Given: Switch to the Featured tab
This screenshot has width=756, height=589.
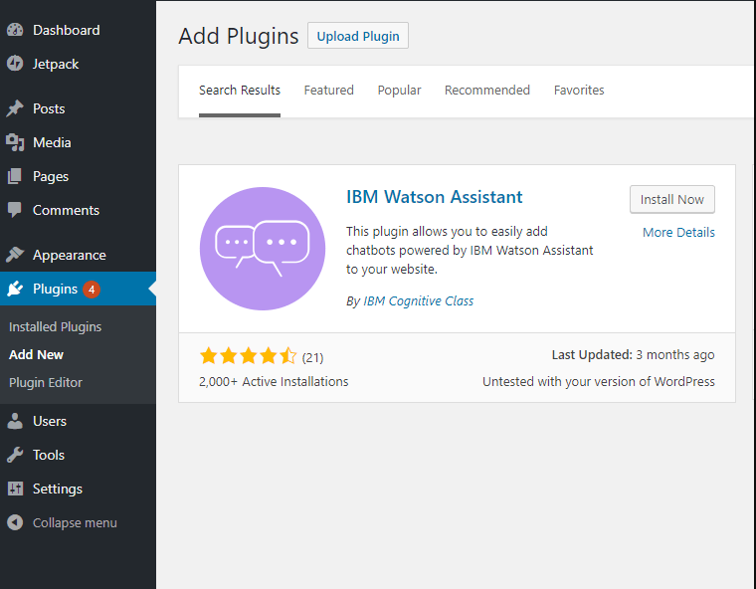Looking at the screenshot, I should [329, 91].
